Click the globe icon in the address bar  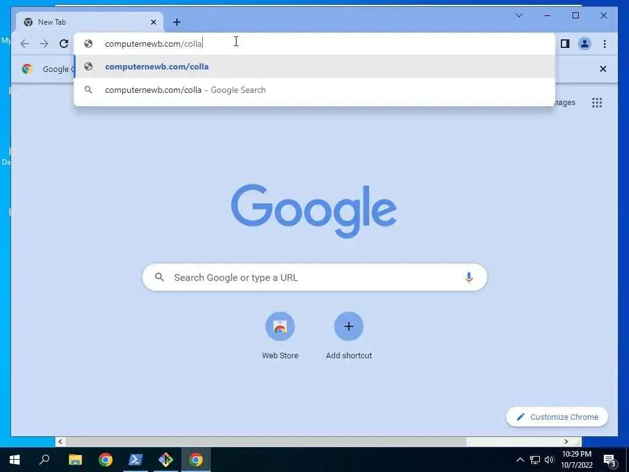[88, 44]
